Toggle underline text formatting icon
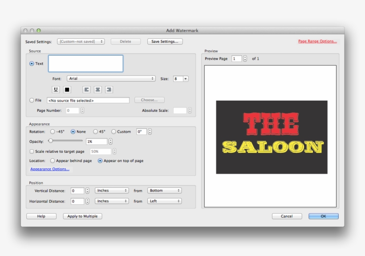The image size is (365, 256). pyautogui.click(x=56, y=89)
